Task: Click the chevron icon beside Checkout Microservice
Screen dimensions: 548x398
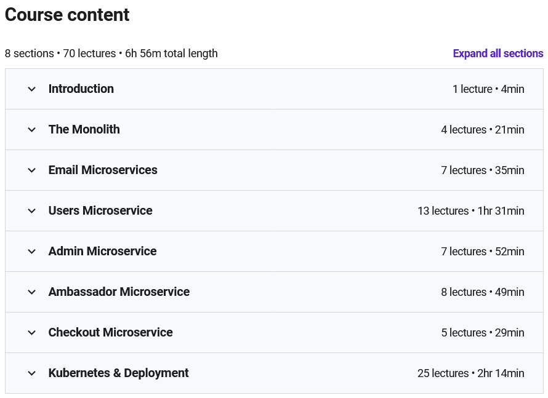Action: point(32,333)
